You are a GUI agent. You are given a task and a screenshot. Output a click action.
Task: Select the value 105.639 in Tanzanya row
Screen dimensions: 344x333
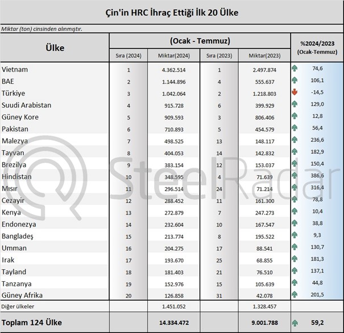[264, 284]
